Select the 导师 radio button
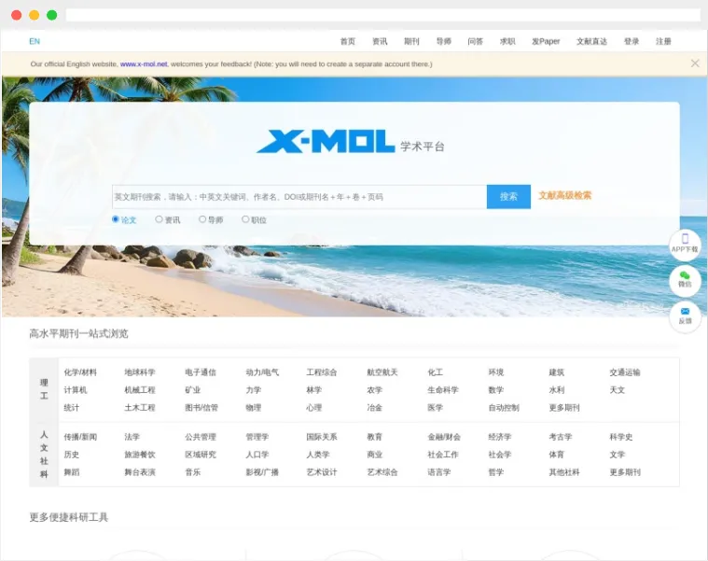This screenshot has width=708, height=561. 202,219
